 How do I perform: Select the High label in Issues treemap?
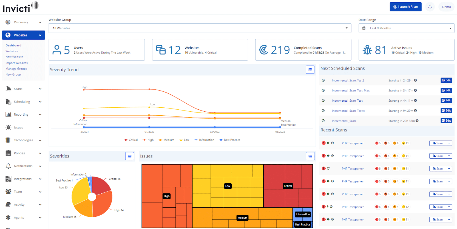(167, 196)
